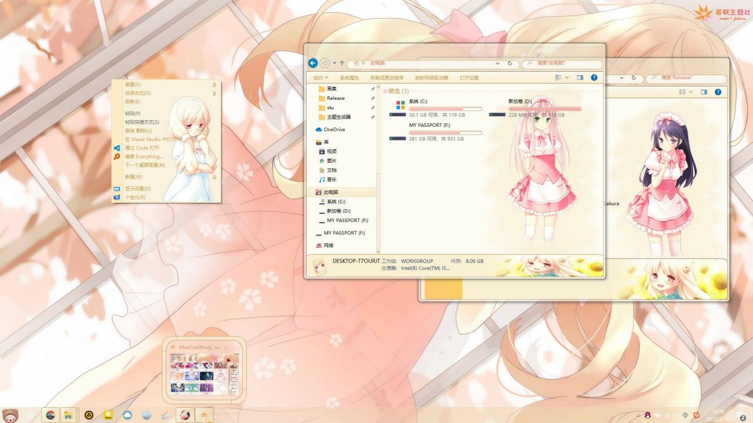Screen dimensions: 753x423
Task: Open Chrome from the taskbar
Action: tap(51, 415)
